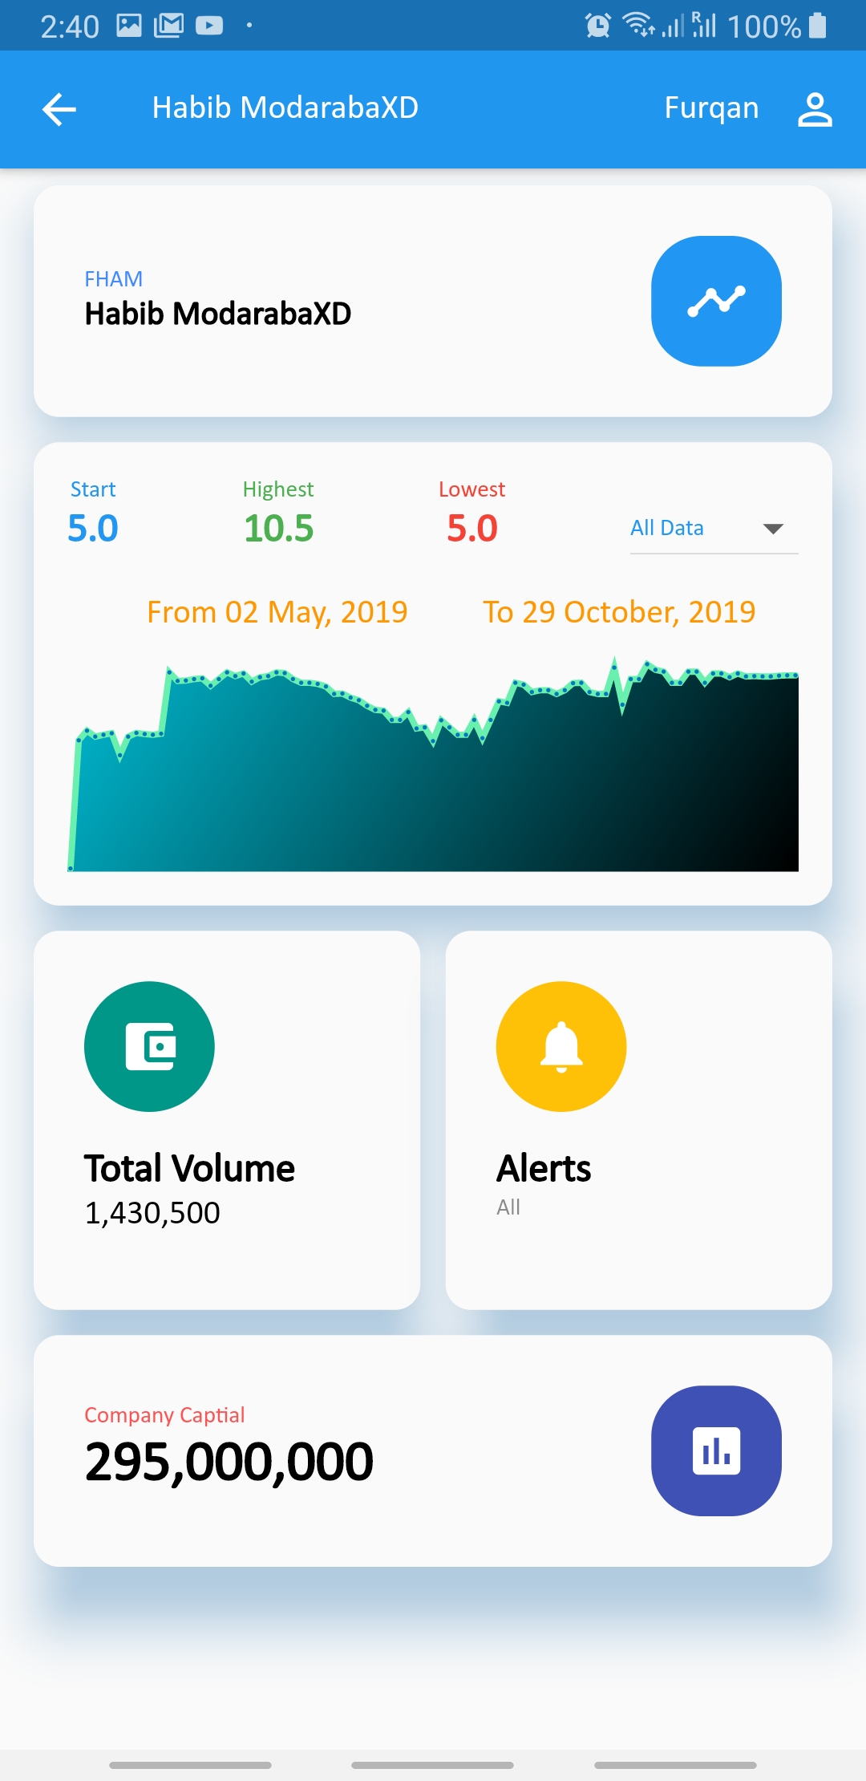Tap the battery status icon
This screenshot has width=866, height=1781.
[817, 26]
